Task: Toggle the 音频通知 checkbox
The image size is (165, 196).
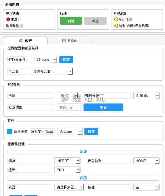Action: point(9,131)
